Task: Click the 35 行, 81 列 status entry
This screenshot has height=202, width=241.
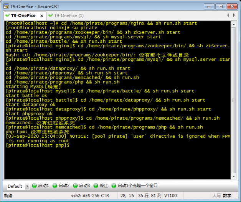Action: 150,196
